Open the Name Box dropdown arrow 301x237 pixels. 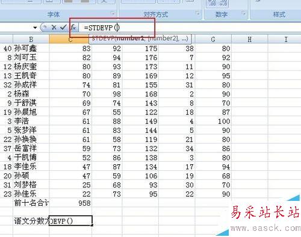(x=35, y=28)
